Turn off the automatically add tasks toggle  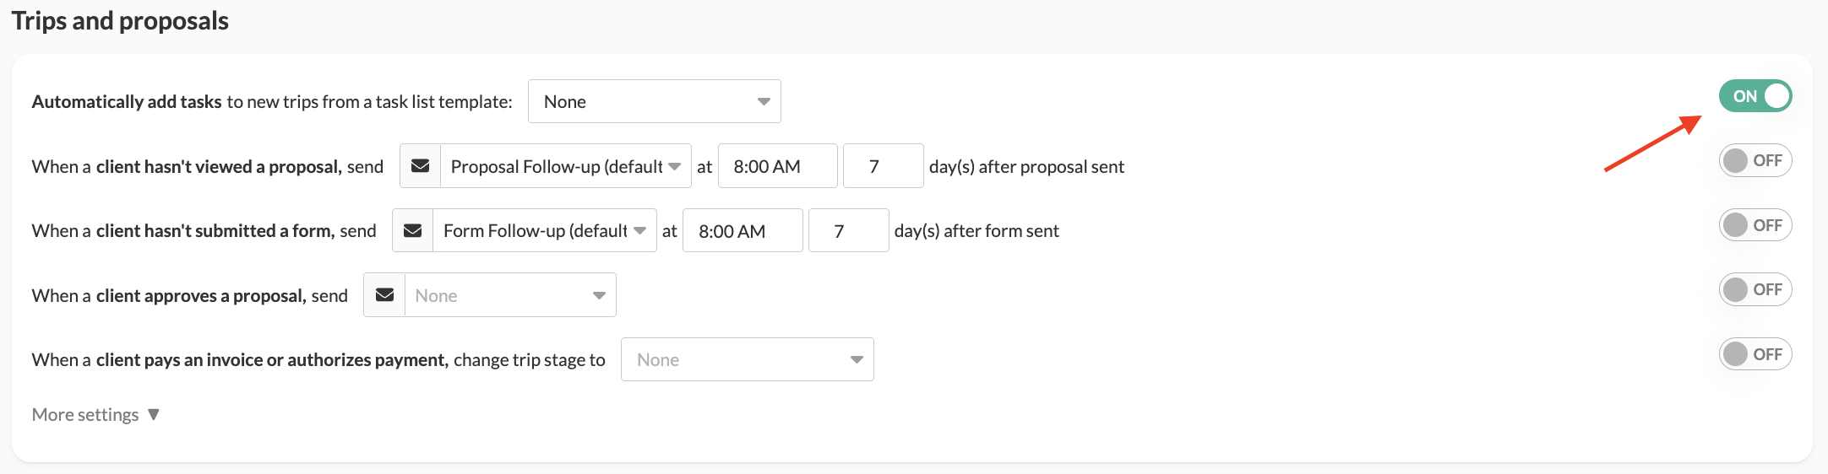pos(1755,96)
